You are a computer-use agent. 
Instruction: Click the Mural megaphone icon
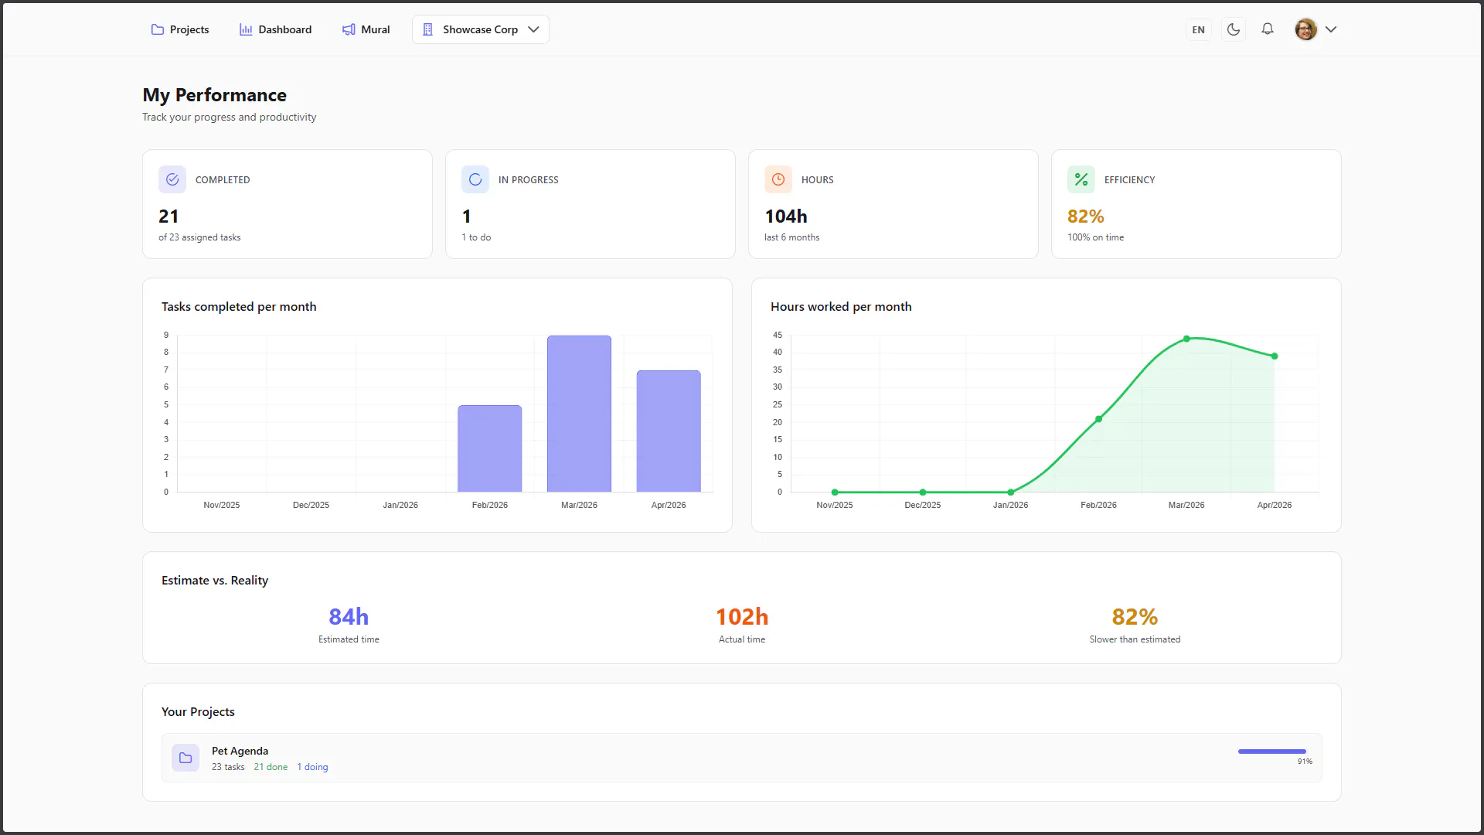pyautogui.click(x=349, y=29)
